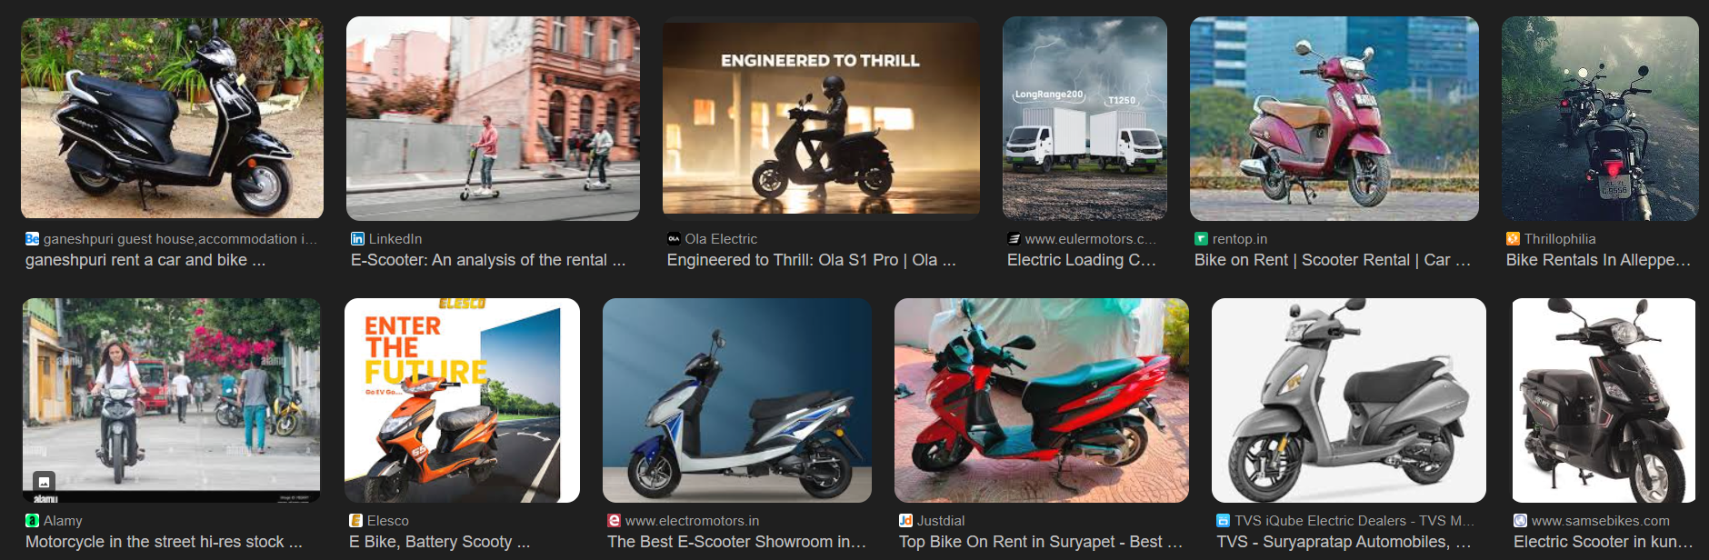Click the eulermotors favicon icon
Screen dimensions: 1709x560
click(x=1014, y=239)
